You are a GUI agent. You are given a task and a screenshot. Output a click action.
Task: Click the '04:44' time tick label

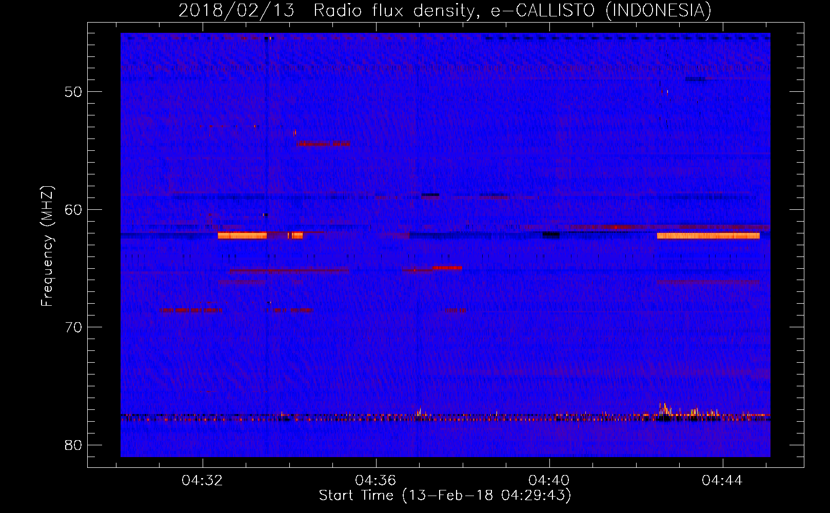click(722, 481)
